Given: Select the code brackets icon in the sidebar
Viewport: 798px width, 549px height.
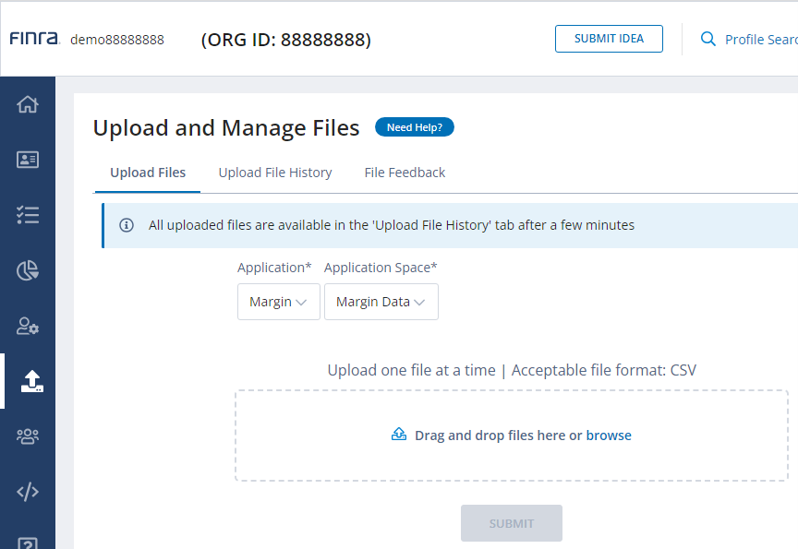Looking at the screenshot, I should tap(27, 492).
